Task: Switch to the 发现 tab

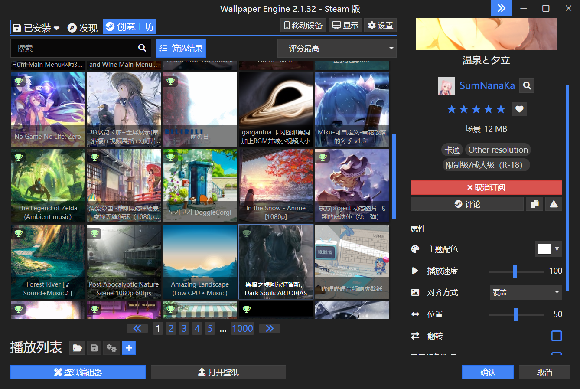Action: point(83,28)
